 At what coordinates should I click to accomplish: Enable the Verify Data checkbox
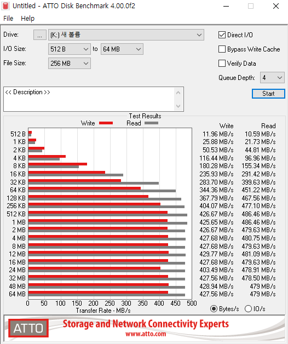click(222, 64)
